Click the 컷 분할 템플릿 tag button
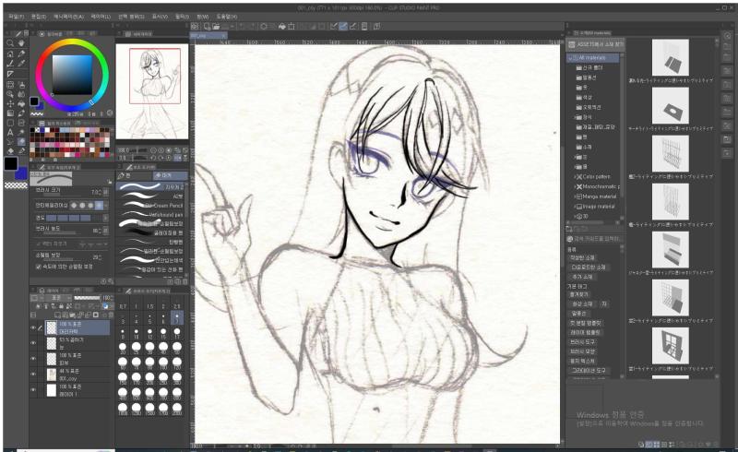This screenshot has height=452, width=738. (x=586, y=323)
